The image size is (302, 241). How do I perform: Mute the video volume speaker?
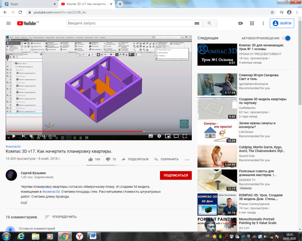31,136
